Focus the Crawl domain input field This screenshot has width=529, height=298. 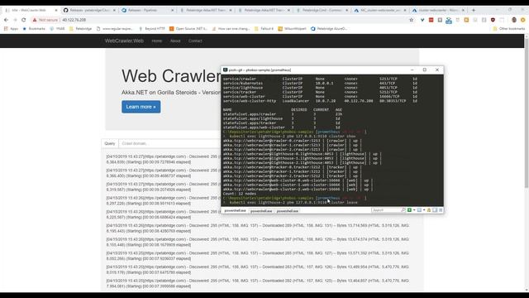click(x=169, y=143)
